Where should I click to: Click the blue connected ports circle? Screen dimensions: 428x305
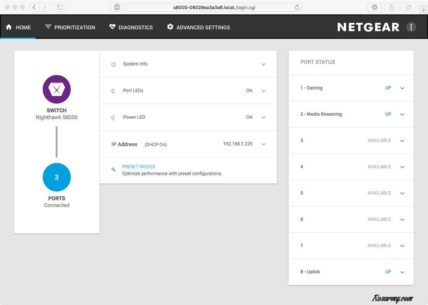(x=56, y=177)
